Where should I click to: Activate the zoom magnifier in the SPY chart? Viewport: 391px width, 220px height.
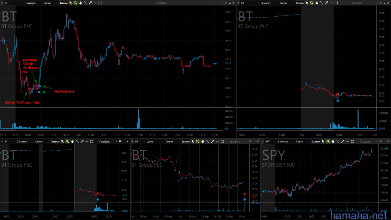328,141
